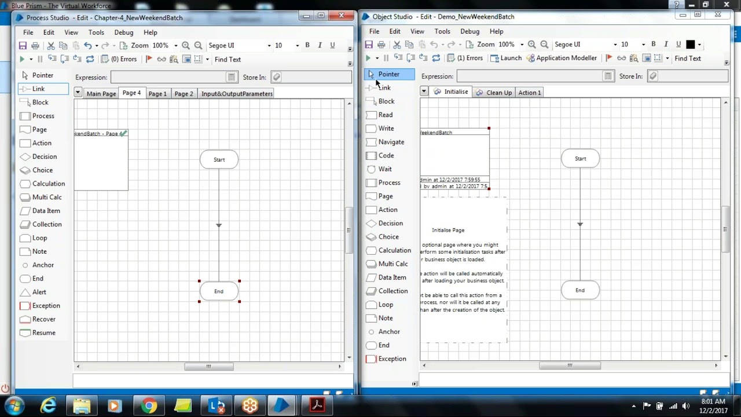The height and width of the screenshot is (417, 741).
Task: Click the Step icon in Process Studio
Action: pyautogui.click(x=53, y=59)
